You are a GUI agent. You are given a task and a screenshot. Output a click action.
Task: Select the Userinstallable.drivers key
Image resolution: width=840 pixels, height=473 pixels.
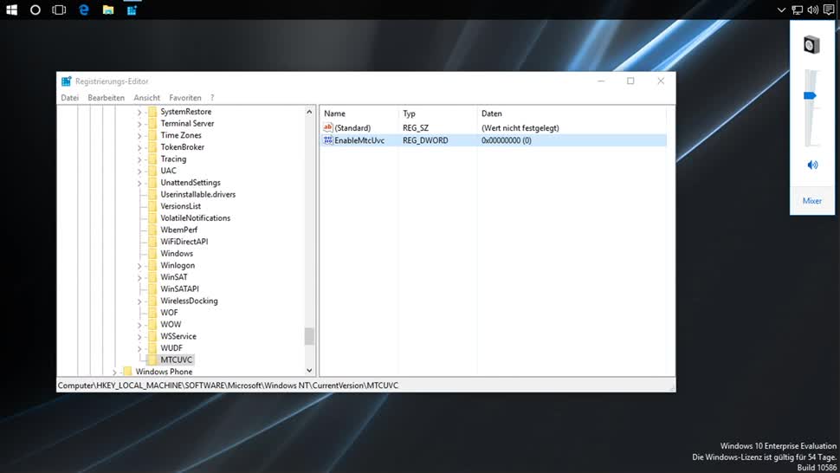197,194
